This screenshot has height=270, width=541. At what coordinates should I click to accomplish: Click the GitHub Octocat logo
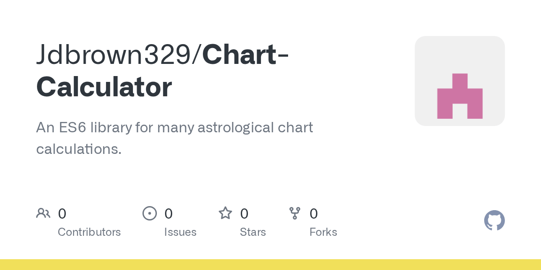(494, 220)
